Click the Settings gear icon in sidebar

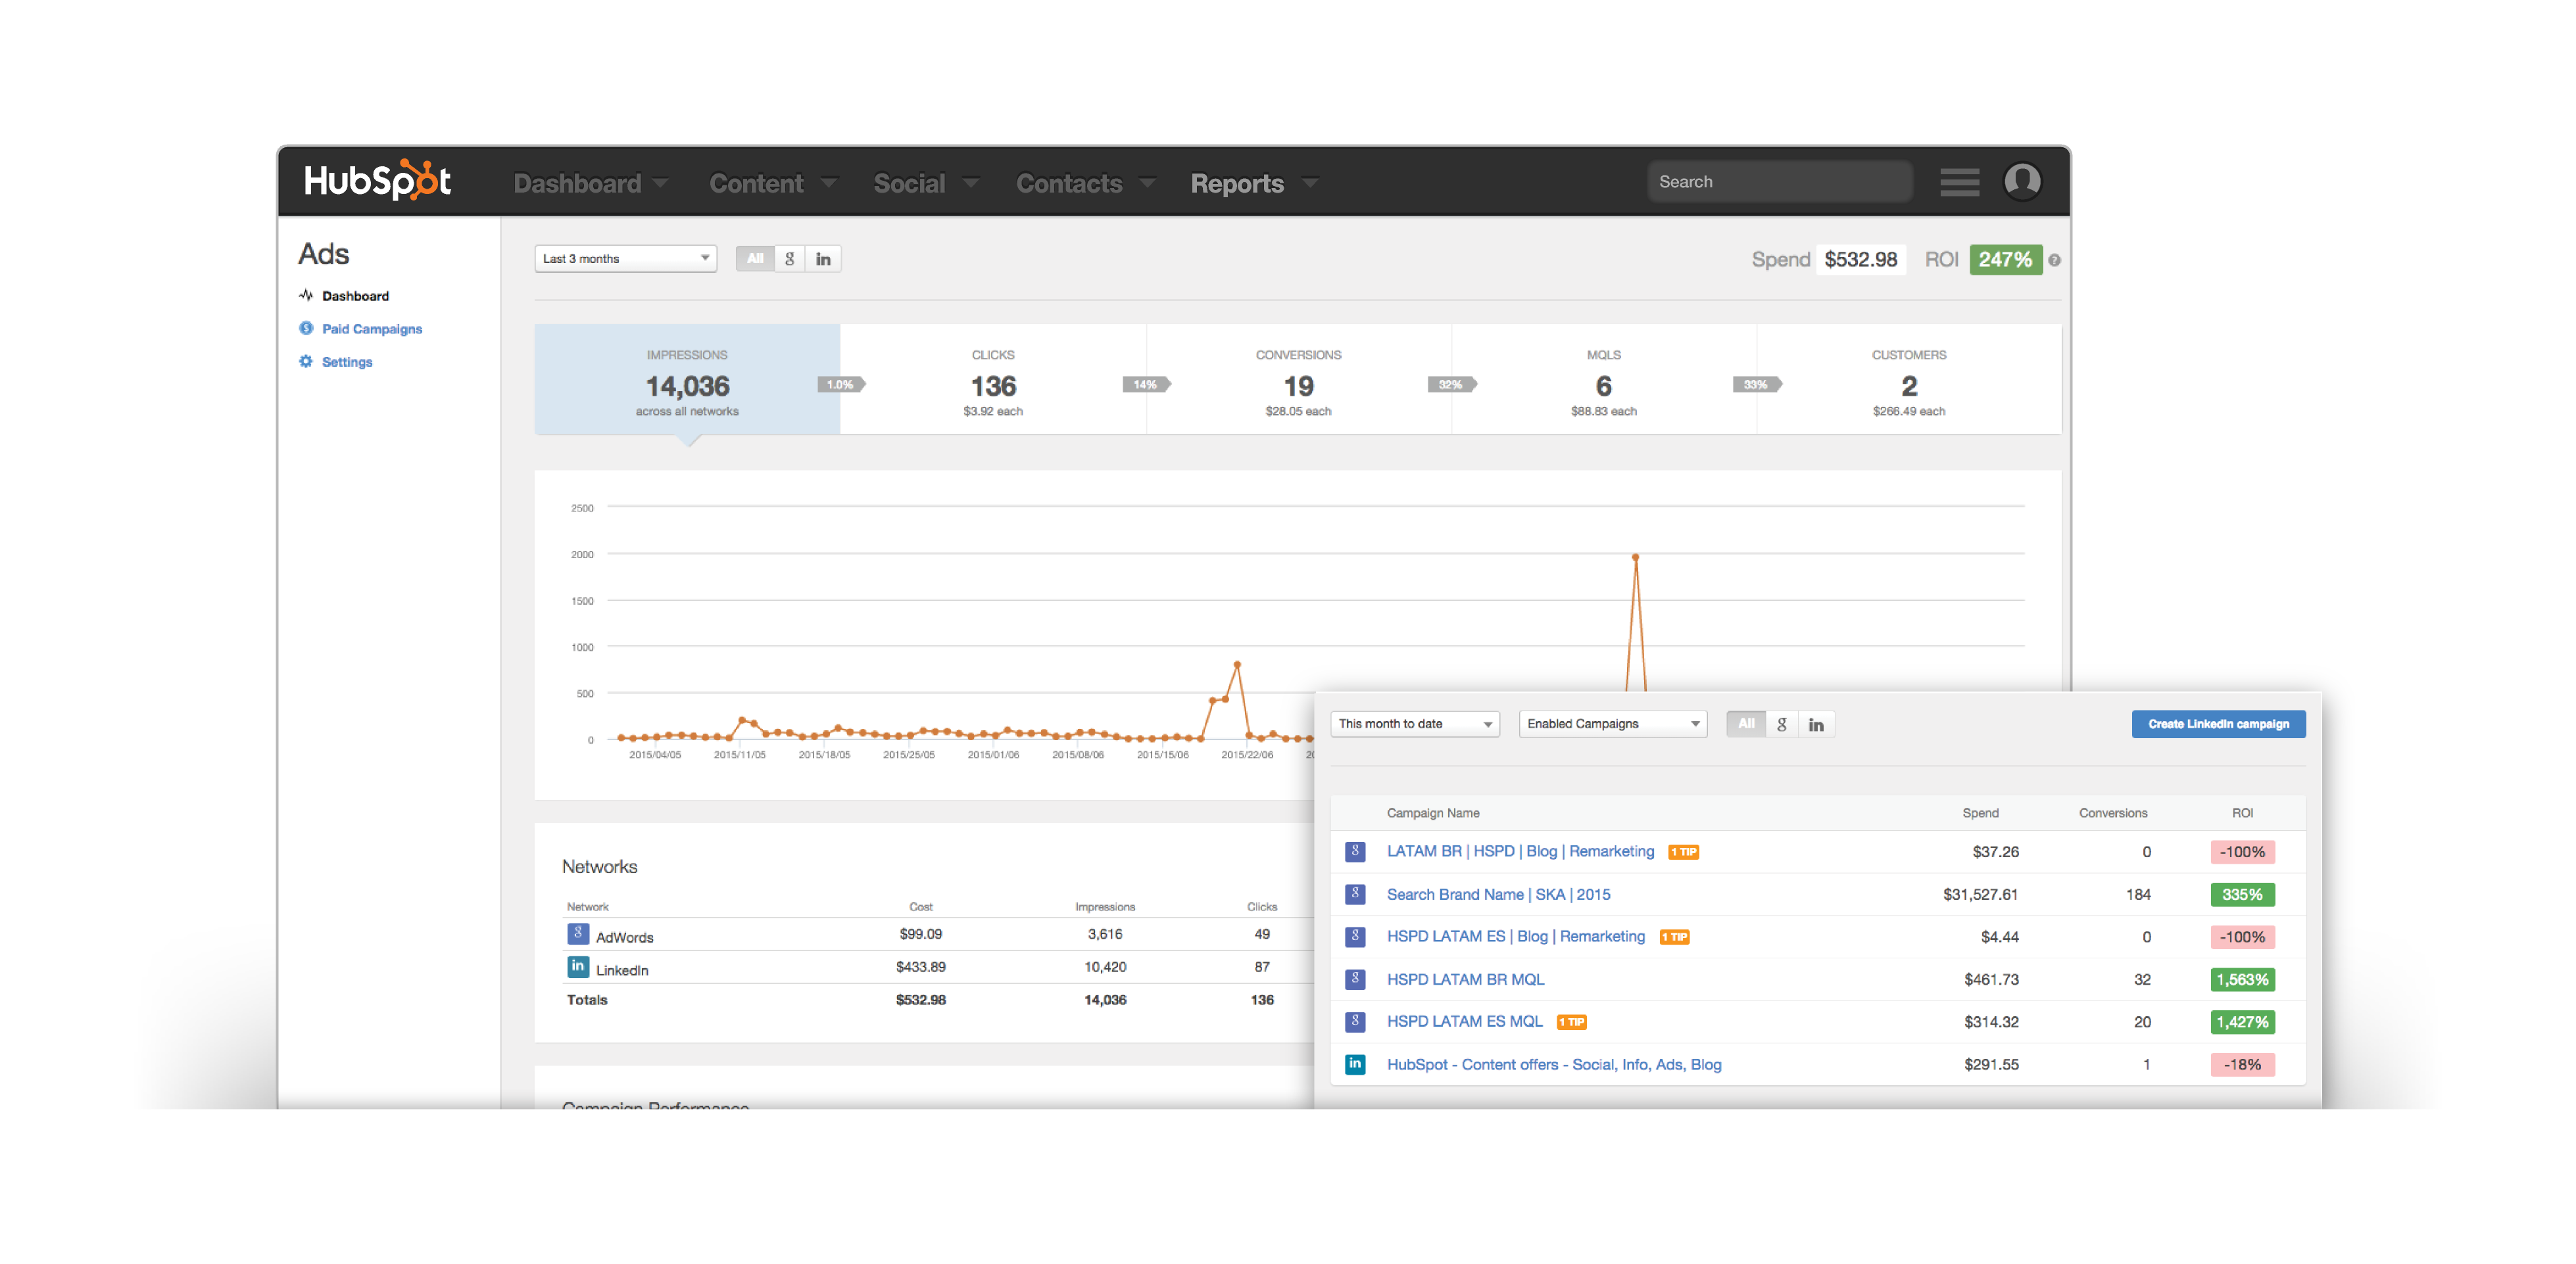[306, 362]
